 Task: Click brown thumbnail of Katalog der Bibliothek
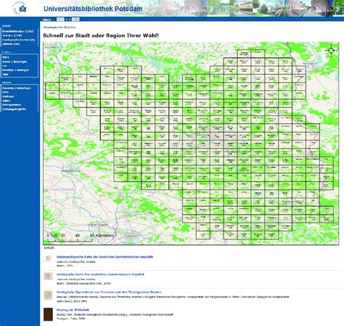tap(48, 314)
